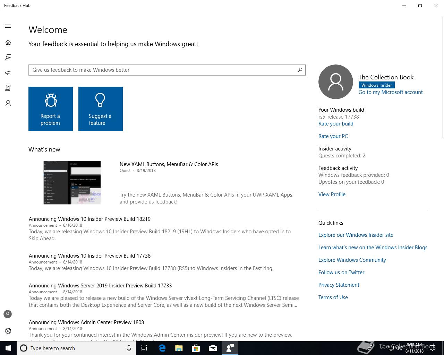Open the Mail app from the taskbar
Screen dimensions: 444x355
click(213, 348)
